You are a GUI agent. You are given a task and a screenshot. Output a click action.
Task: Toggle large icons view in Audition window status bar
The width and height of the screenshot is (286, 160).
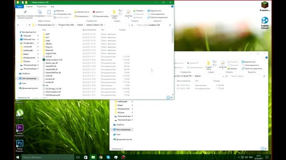172,98
